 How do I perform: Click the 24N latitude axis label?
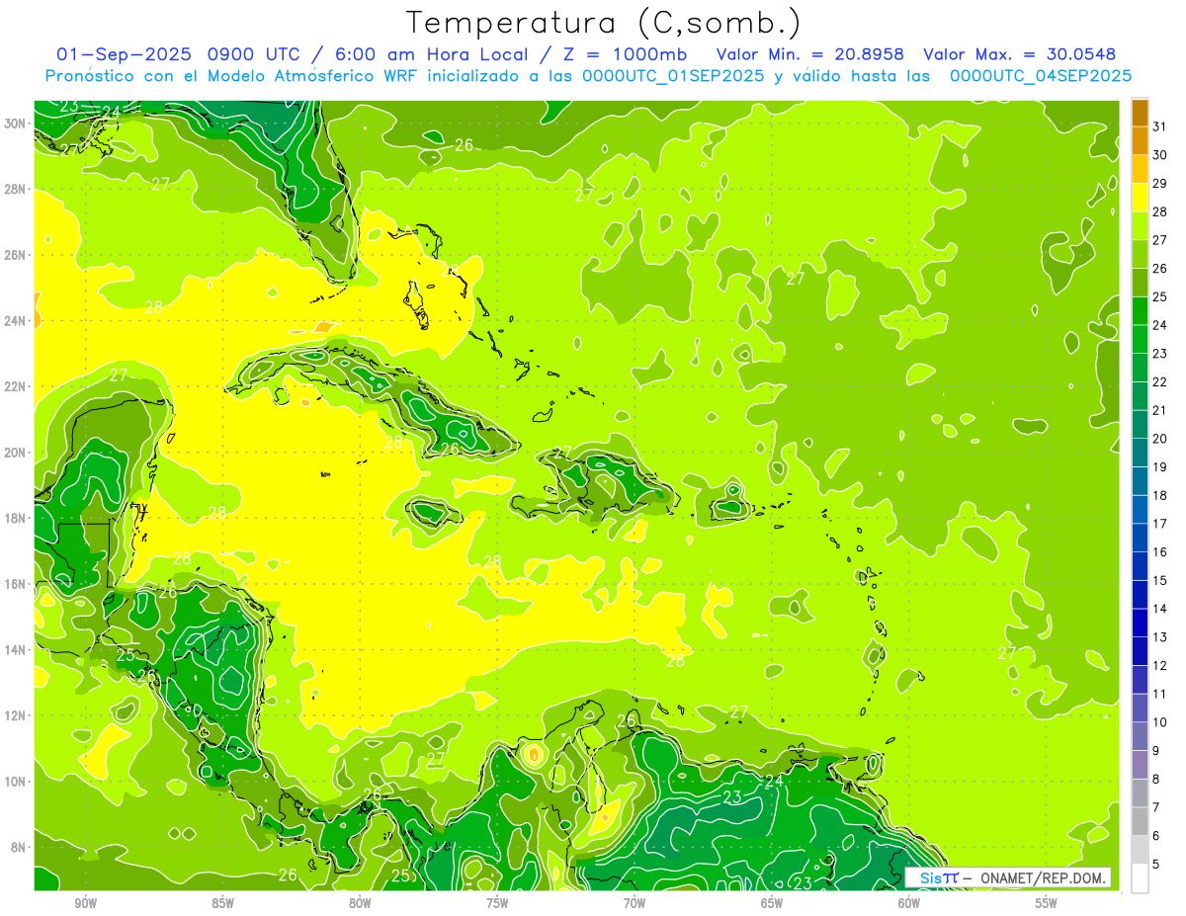tap(15, 321)
